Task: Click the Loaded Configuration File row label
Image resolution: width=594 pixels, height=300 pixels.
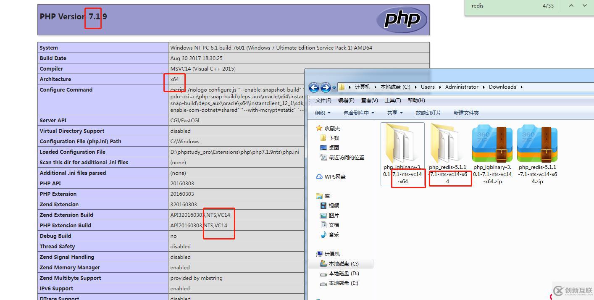Action: click(x=72, y=152)
